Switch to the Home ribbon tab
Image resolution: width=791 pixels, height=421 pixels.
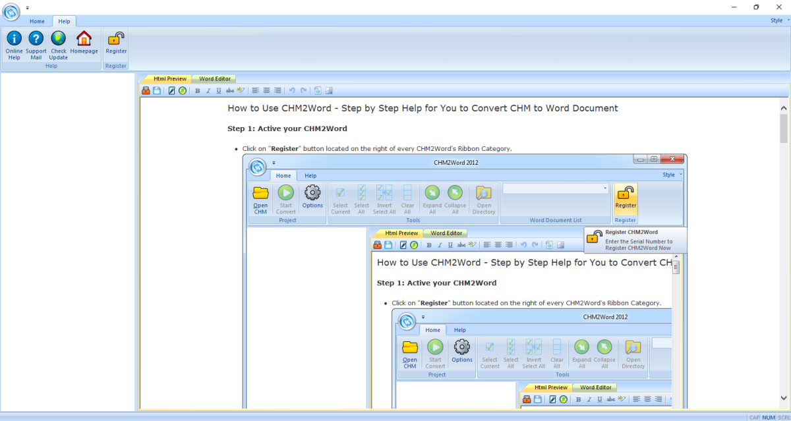37,21
